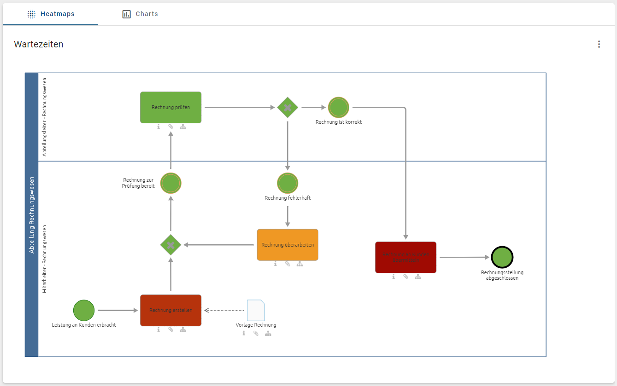This screenshot has width=617, height=386.
Task: Open the three-dot menu for Wartezeiten
Action: [599, 44]
